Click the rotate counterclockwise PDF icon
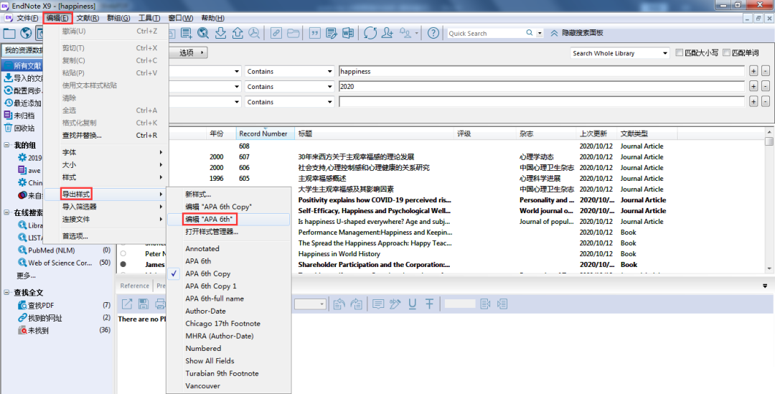775x394 pixels. click(339, 304)
